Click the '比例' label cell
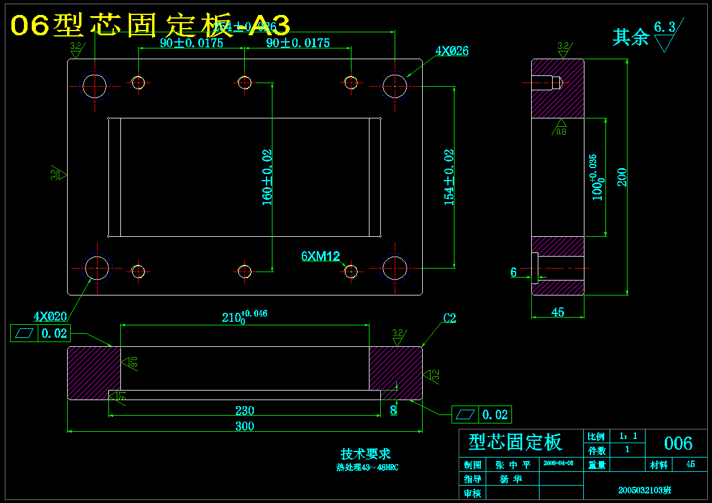 (x=596, y=437)
